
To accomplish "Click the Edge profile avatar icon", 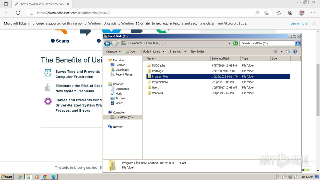I will pos(302,13).
